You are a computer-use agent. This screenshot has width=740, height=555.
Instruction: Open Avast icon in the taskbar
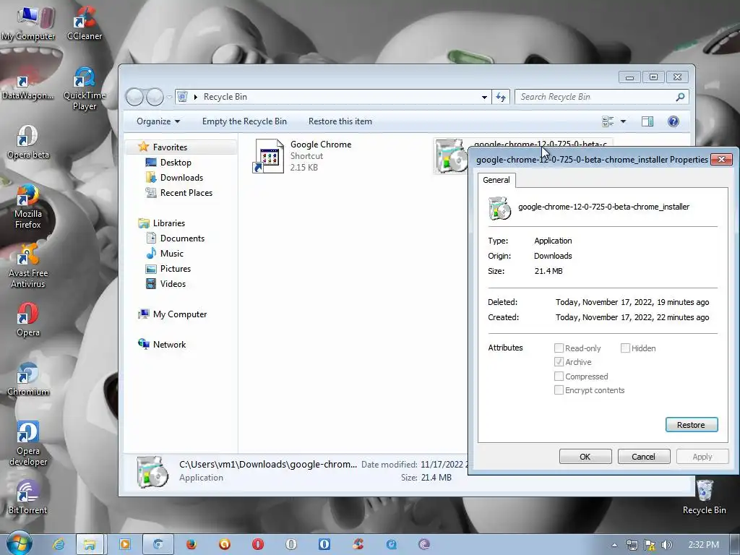click(225, 544)
